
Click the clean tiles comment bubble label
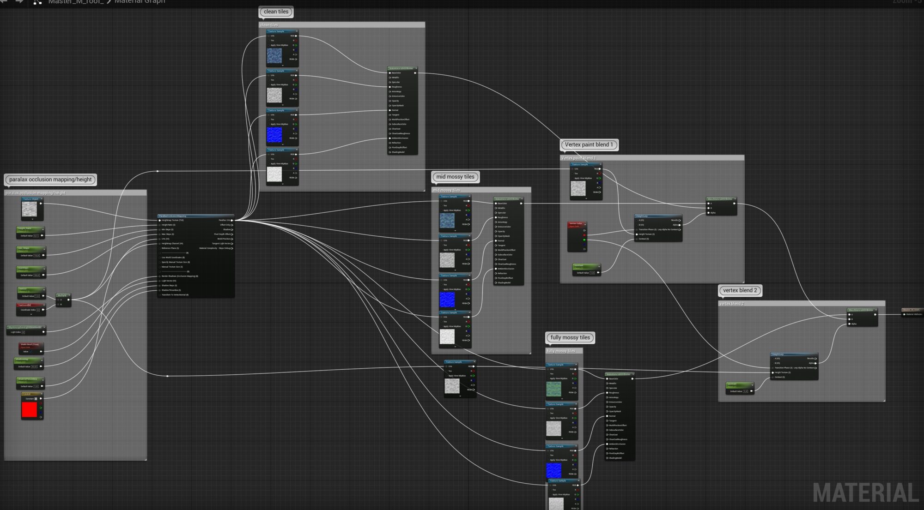coord(276,12)
